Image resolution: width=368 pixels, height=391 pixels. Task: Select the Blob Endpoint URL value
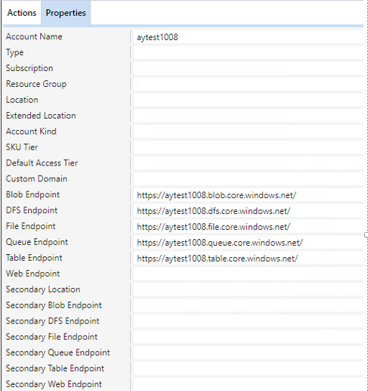216,195
